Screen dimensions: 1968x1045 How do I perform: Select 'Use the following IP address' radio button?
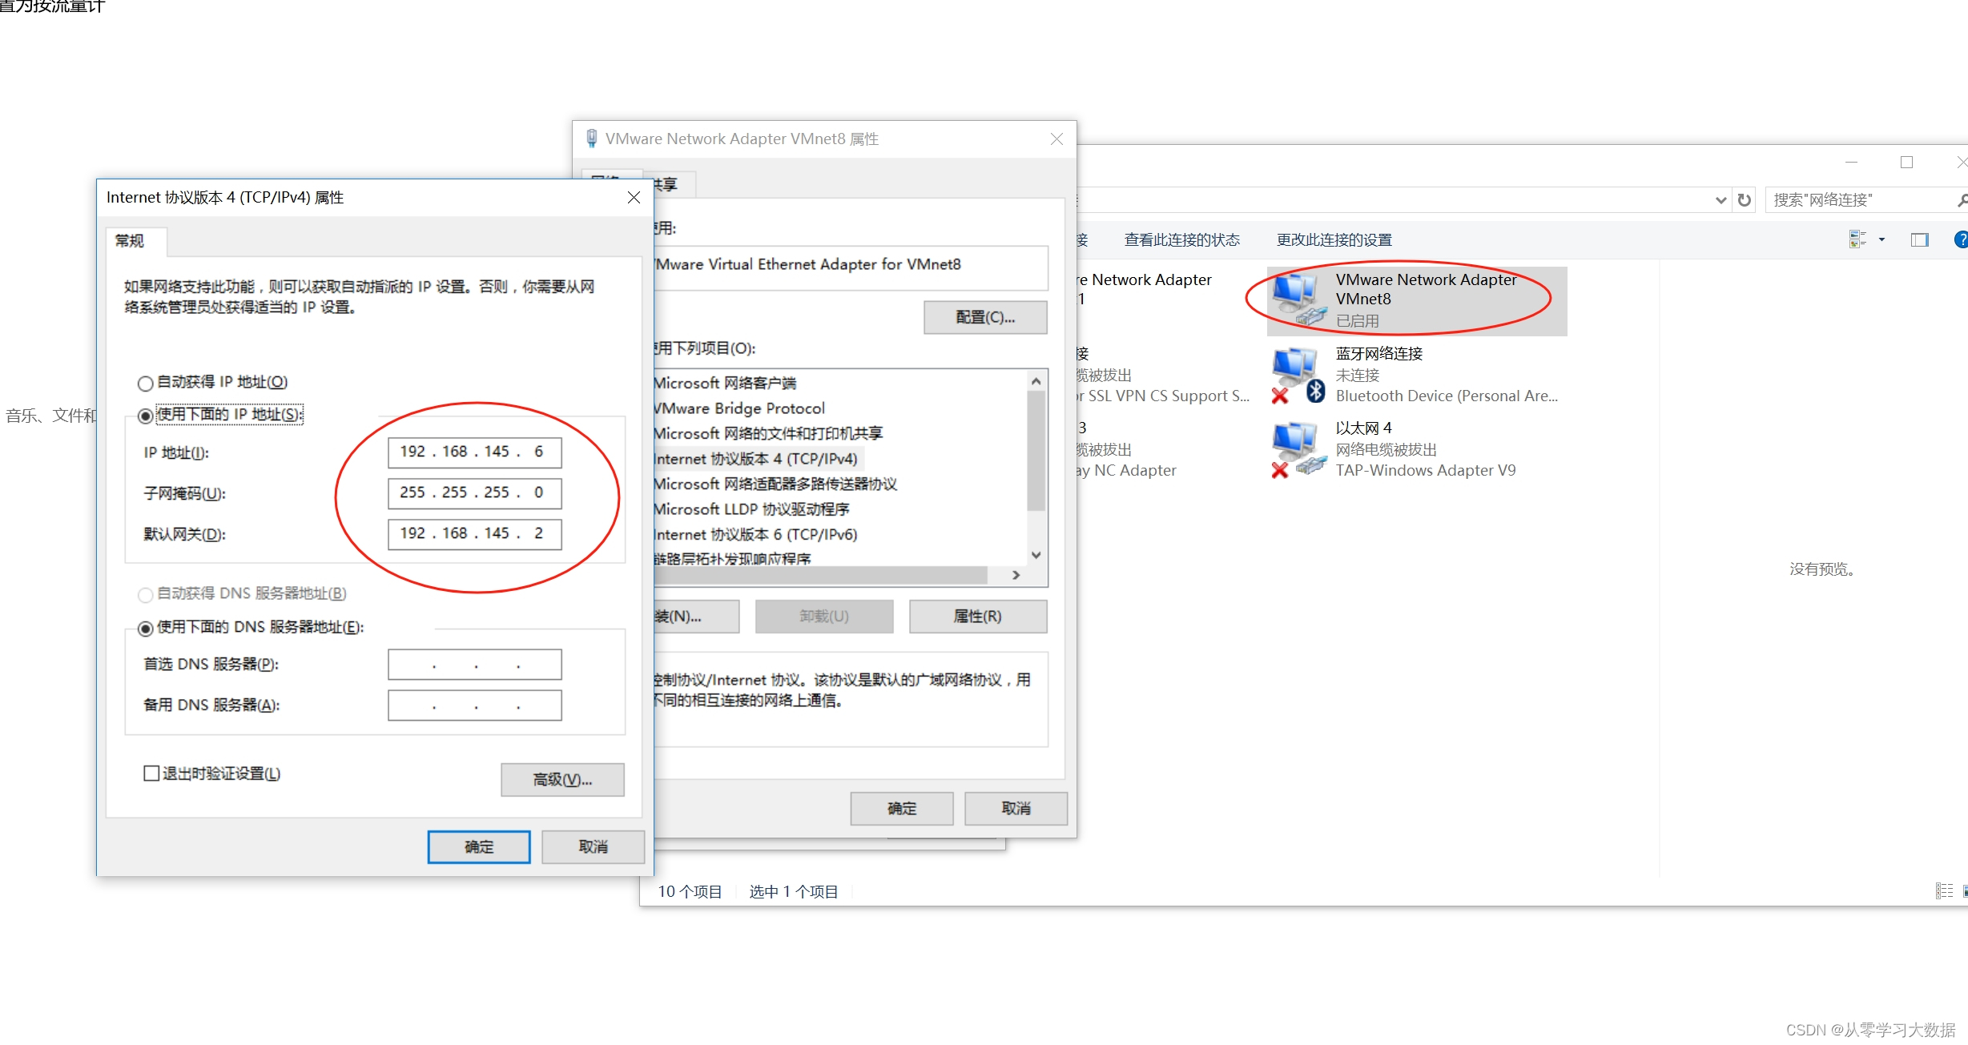pos(146,416)
